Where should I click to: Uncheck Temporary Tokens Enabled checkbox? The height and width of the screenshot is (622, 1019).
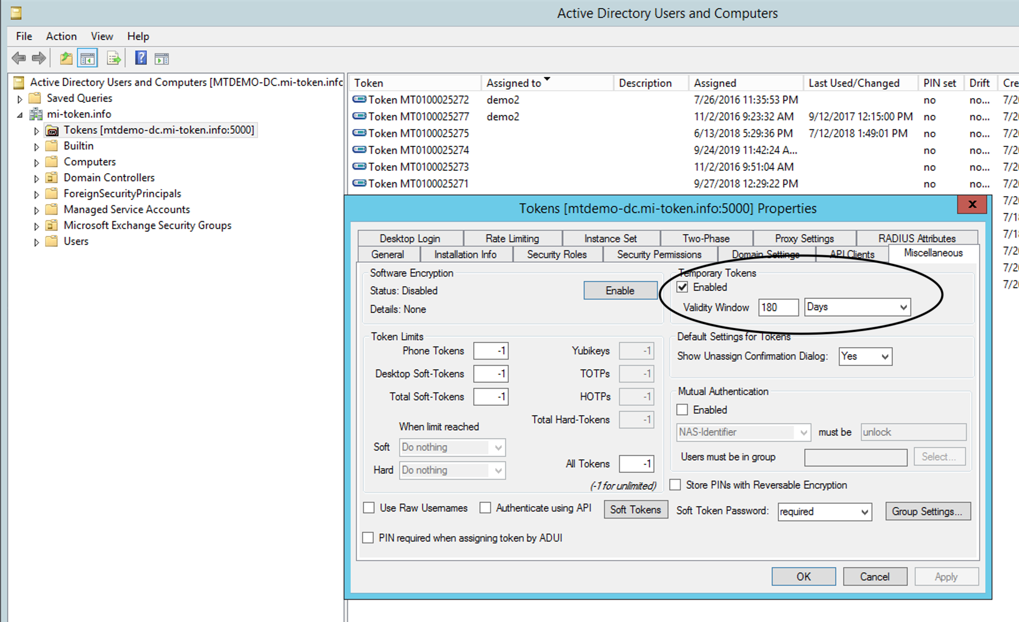coord(683,287)
